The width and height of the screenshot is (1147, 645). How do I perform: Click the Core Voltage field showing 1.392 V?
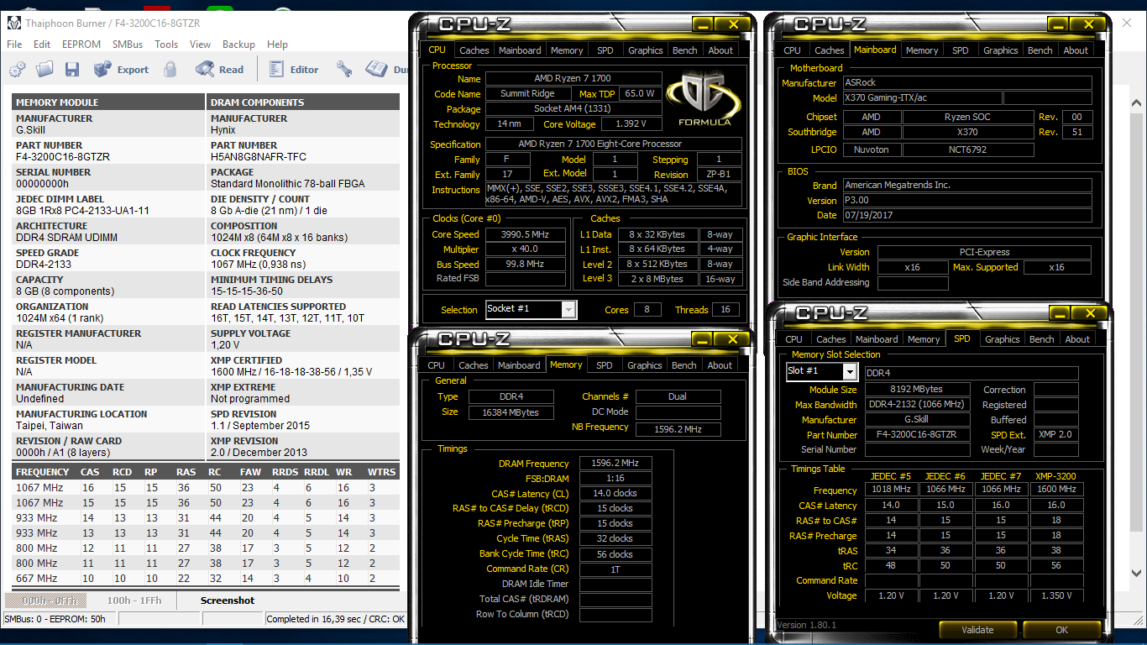630,123
